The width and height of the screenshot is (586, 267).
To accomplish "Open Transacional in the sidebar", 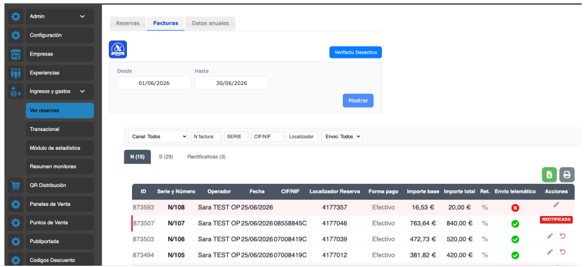I will coord(60,129).
